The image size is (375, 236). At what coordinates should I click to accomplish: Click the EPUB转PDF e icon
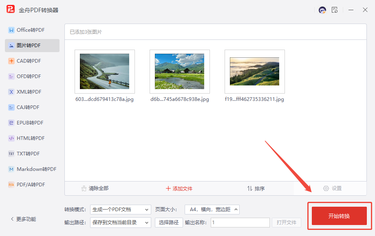11,123
